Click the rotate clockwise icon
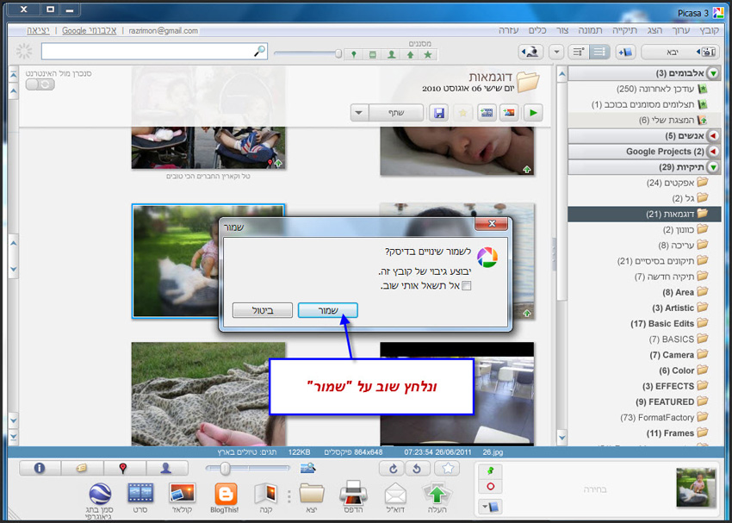732x523 pixels. [x=393, y=469]
